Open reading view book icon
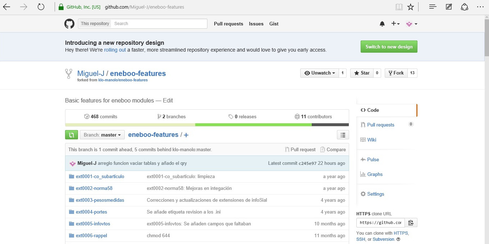Screen dimensions: 489x244 pos(398,7)
